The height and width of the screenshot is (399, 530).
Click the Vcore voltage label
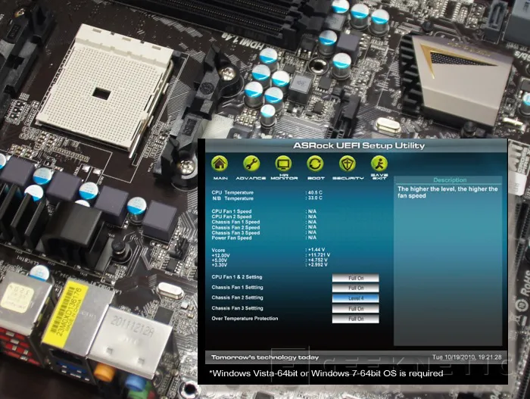pos(218,250)
